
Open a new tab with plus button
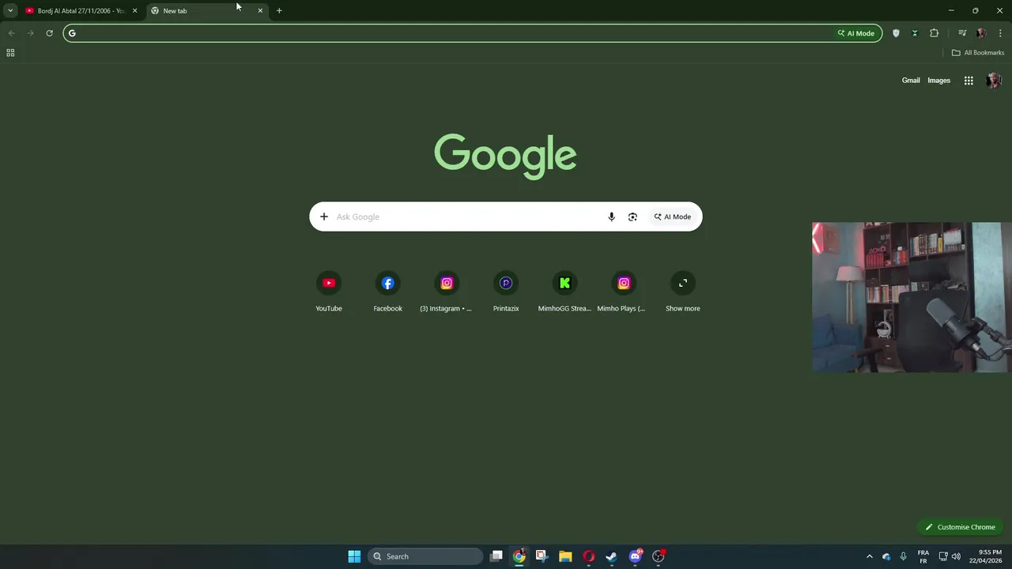279,11
